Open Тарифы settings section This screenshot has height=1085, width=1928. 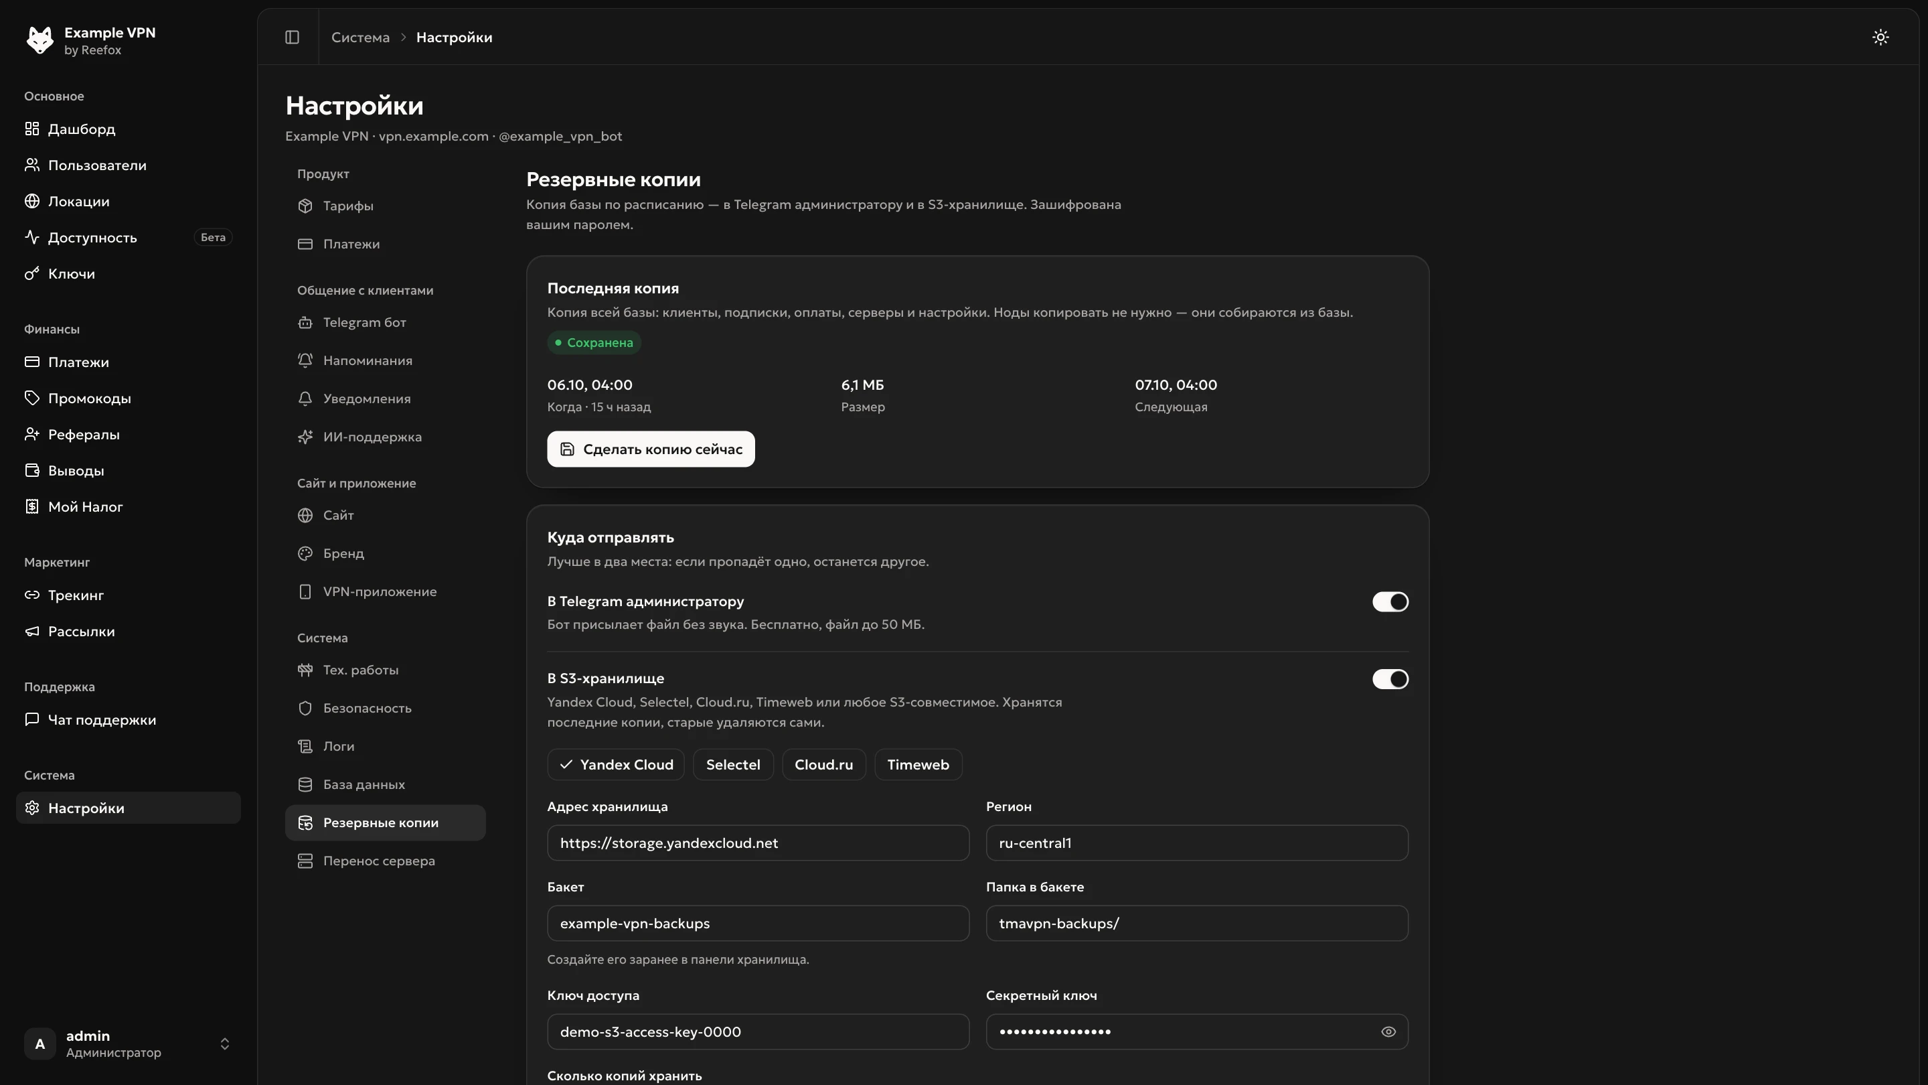(385, 205)
